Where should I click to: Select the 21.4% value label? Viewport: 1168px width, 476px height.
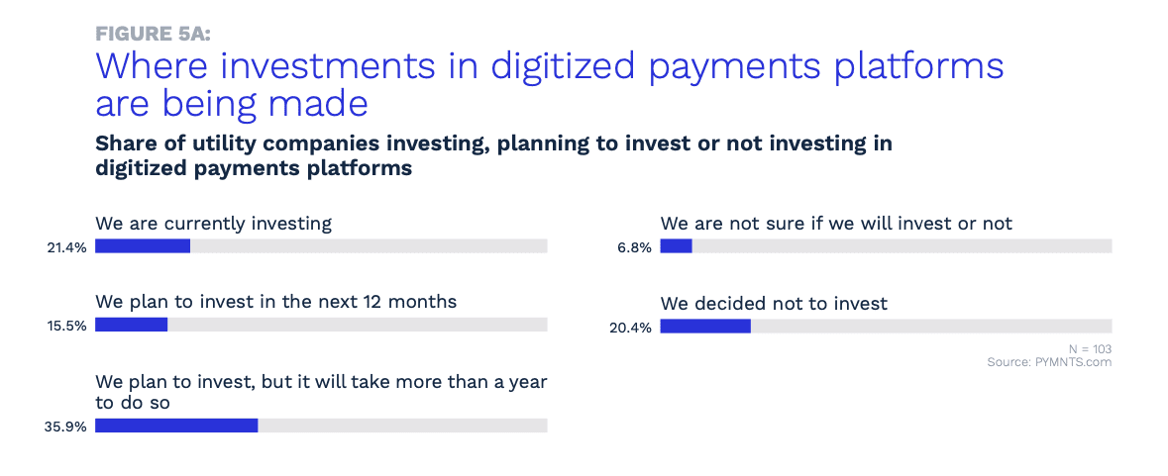click(x=66, y=246)
